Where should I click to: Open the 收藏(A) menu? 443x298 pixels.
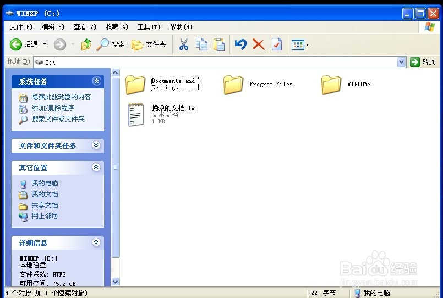point(117,27)
